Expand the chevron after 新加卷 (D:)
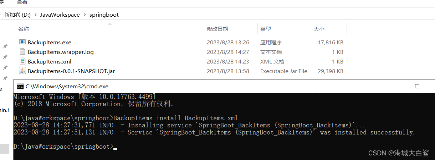Image resolution: width=435 pixels, height=160 pixels. point(35,15)
